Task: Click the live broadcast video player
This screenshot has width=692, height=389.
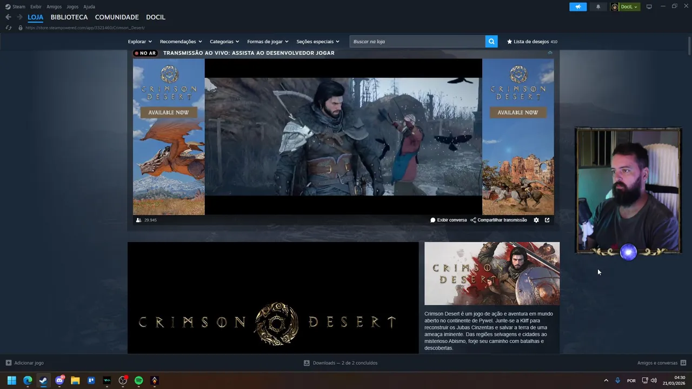Action: click(x=343, y=137)
